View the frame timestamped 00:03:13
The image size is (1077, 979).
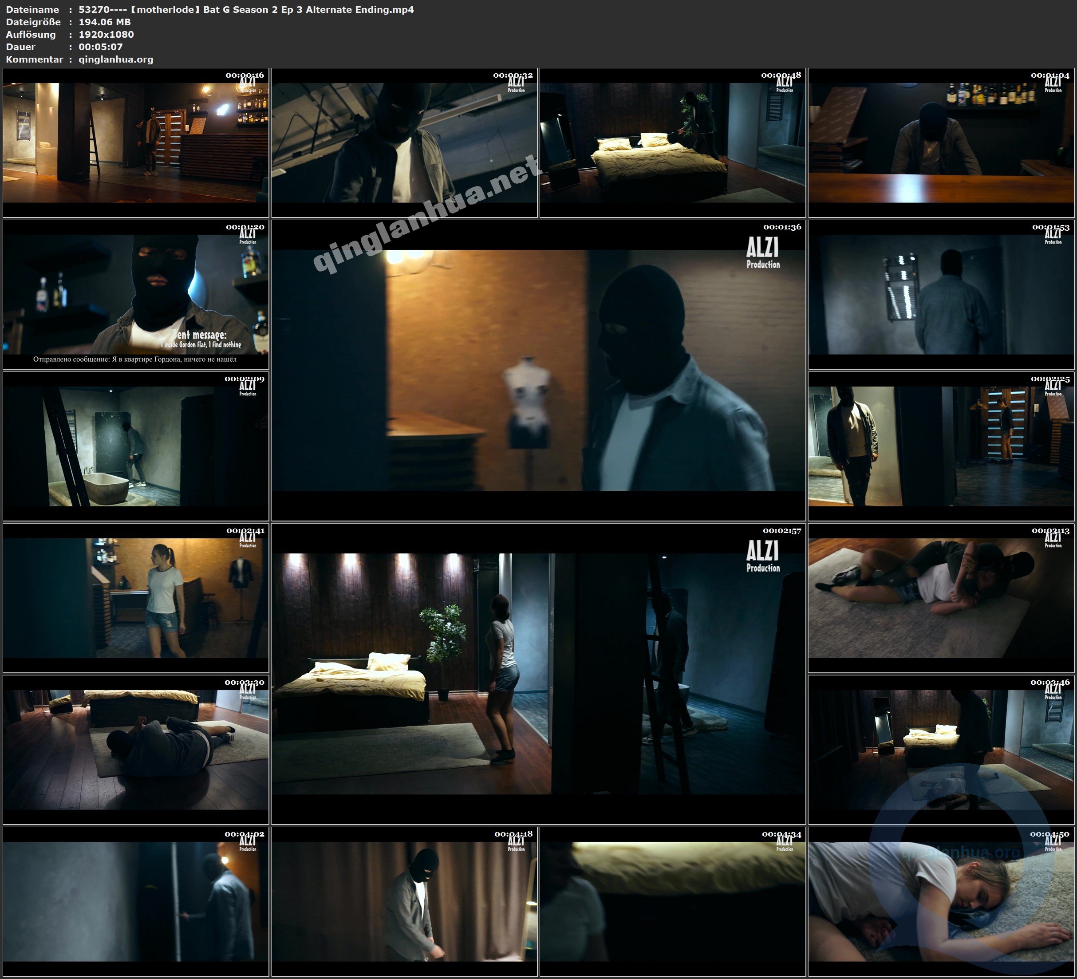coord(941,598)
